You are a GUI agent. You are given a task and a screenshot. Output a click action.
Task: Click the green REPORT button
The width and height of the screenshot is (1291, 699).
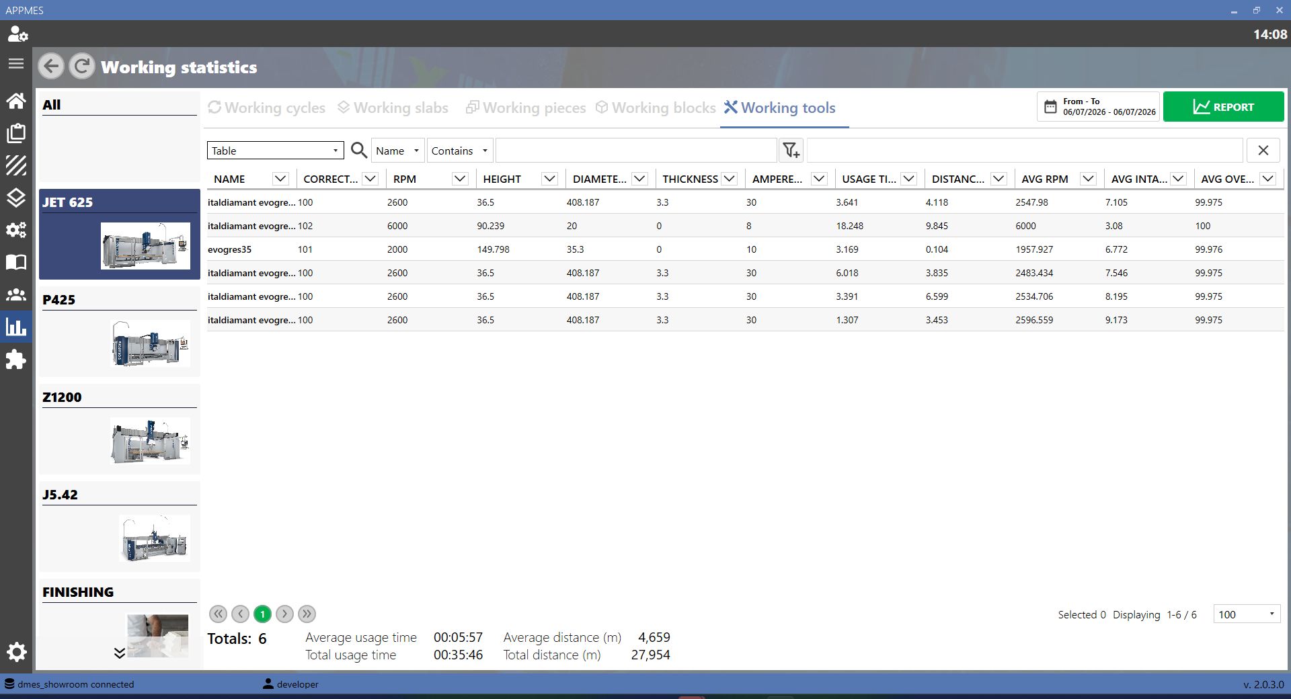(1224, 107)
